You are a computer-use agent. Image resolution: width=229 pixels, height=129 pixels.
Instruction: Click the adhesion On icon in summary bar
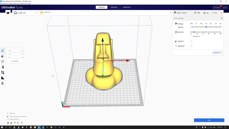coord(213,13)
